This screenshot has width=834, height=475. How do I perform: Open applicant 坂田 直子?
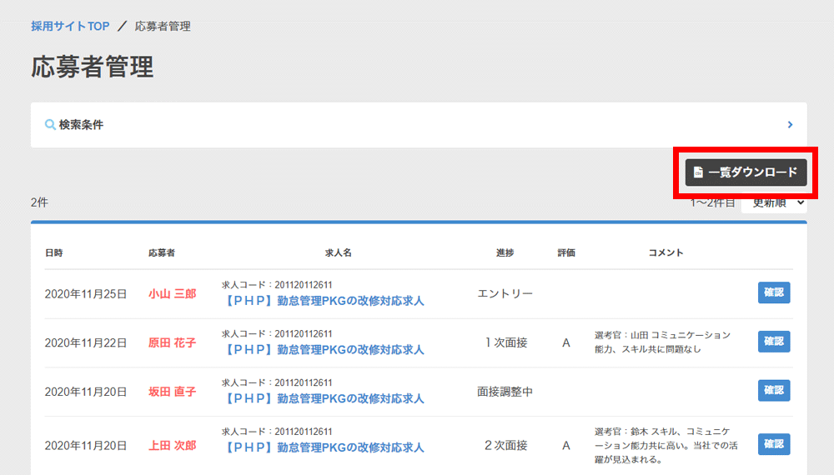[172, 391]
